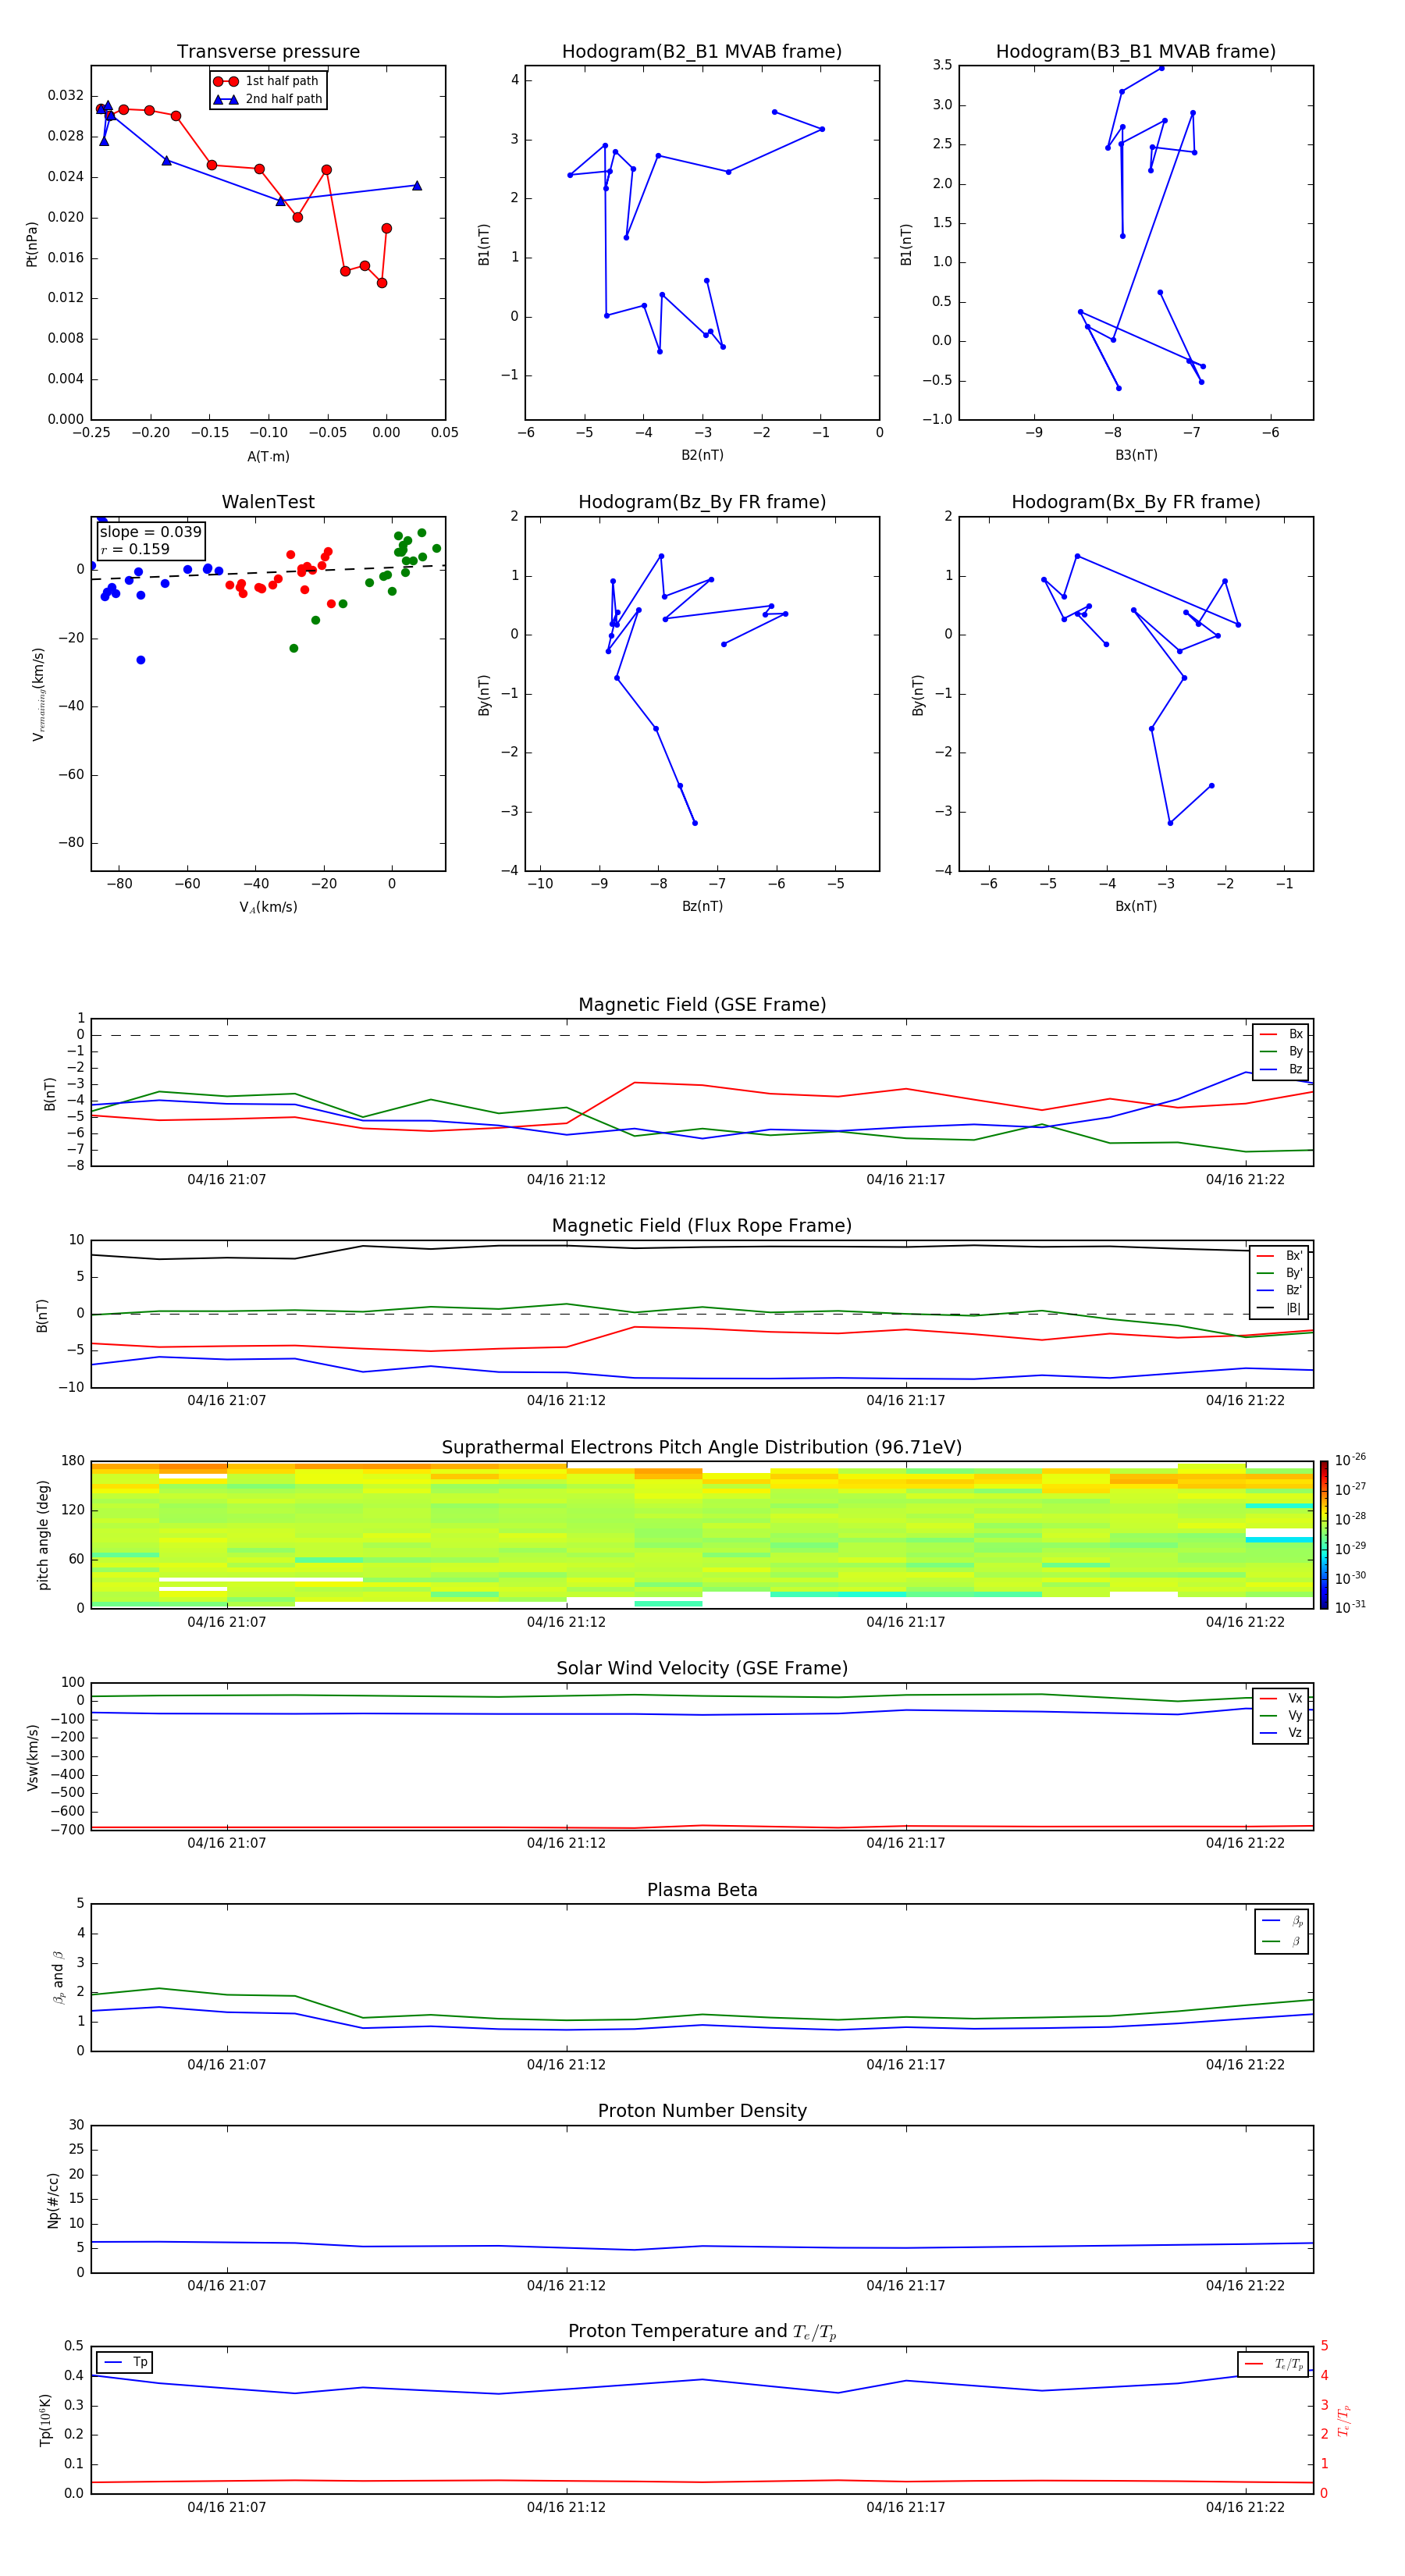Click the "Transverse pressure" plot title
Viewport: 1405px width, 2576px height.
click(x=268, y=52)
